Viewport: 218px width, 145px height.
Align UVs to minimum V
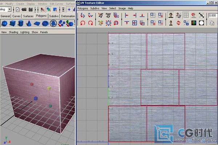[x=142, y=15]
